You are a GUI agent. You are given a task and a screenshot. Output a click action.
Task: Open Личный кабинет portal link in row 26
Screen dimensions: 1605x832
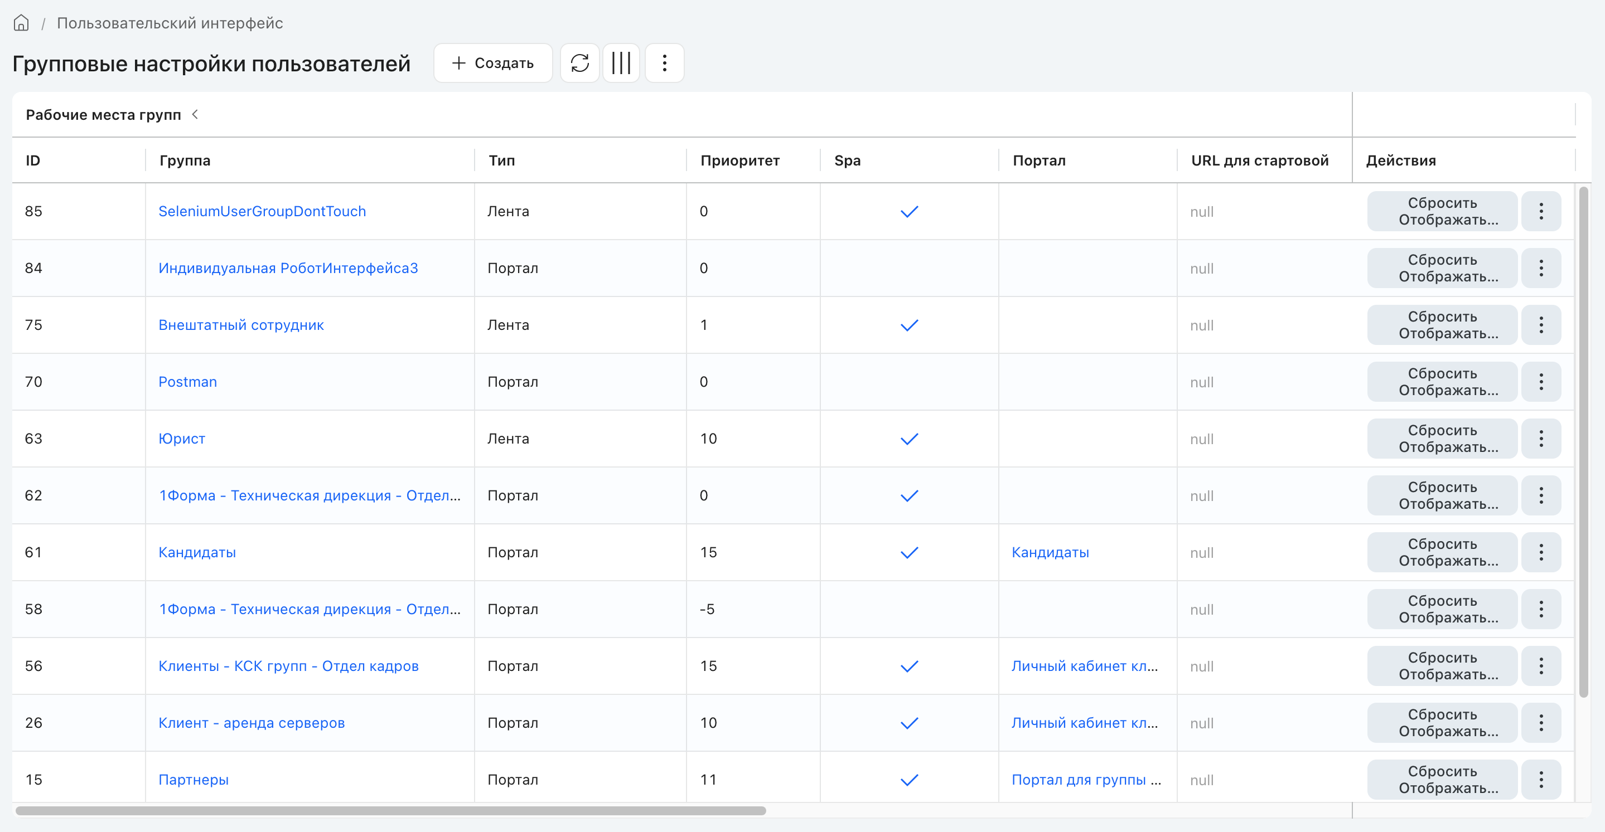[1085, 722]
